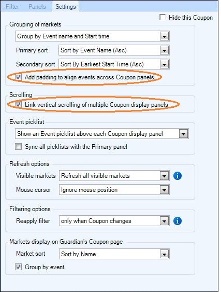Click the 'Sort by Name' field text
This screenshot has width=221, height=292.
(x=79, y=254)
